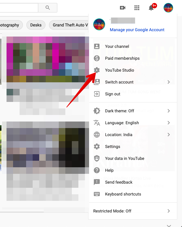Expand the Location chevron arrow
Viewport: 182px width, 227px height.
[169, 135]
